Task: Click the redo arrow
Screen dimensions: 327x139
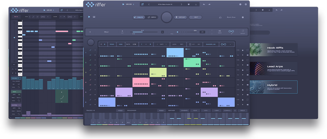Action: 209,4
